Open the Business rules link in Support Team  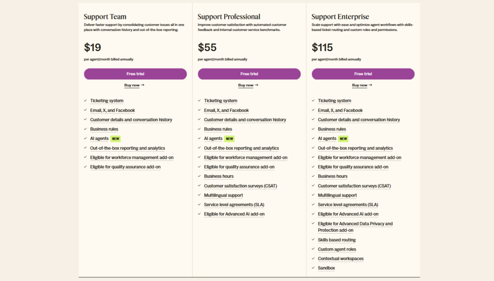(104, 129)
